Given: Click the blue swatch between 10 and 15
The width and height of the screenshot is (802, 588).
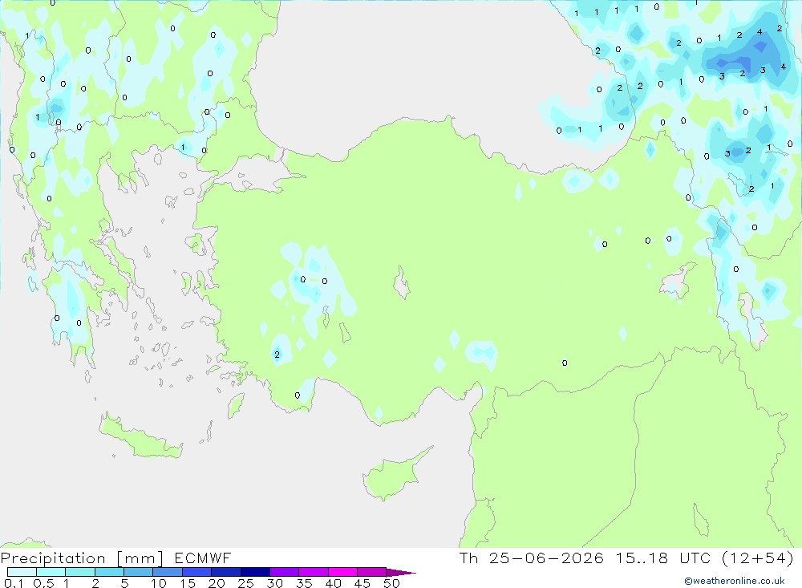Looking at the screenshot, I should point(168,572).
